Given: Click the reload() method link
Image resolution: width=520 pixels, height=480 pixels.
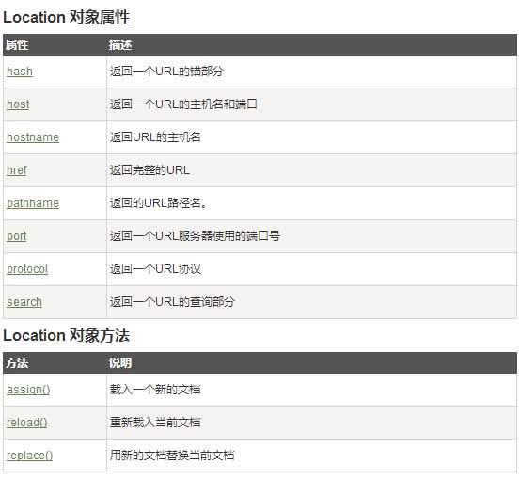Looking at the screenshot, I should (27, 423).
